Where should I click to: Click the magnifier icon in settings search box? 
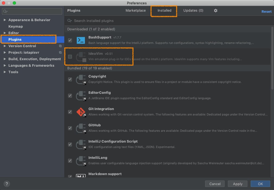click(x=5, y=11)
